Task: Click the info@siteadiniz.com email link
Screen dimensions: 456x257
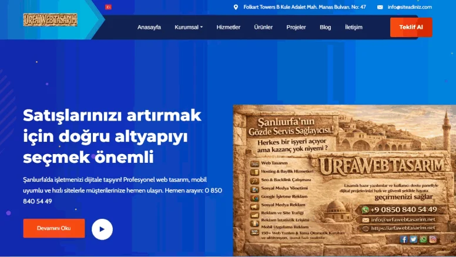Action: [x=410, y=7]
